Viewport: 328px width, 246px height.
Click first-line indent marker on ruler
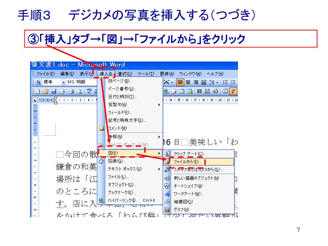click(x=55, y=99)
